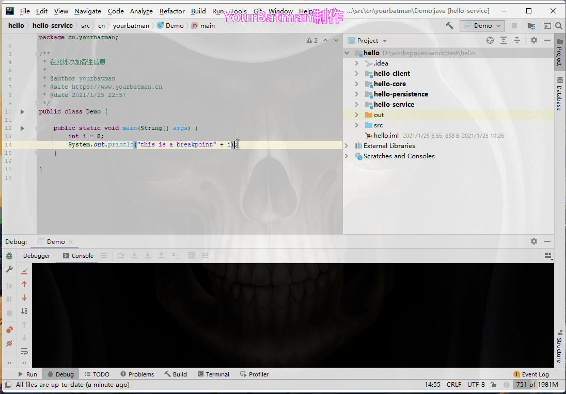This screenshot has width=566, height=394.
Task: Select the hello.iml file
Action: pyautogui.click(x=386, y=136)
